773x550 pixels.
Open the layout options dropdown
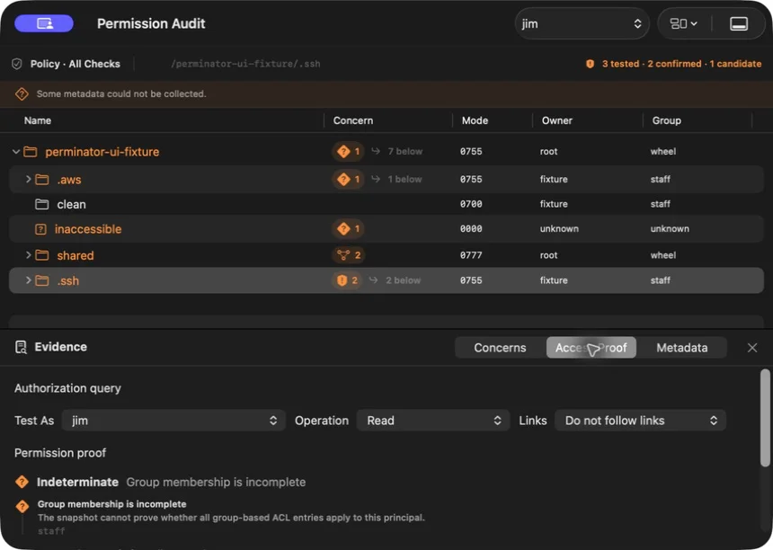(683, 23)
